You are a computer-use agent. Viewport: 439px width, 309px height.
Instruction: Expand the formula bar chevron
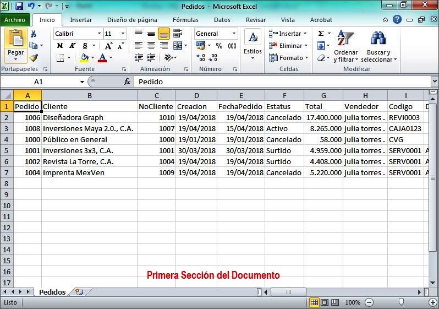tap(435, 82)
